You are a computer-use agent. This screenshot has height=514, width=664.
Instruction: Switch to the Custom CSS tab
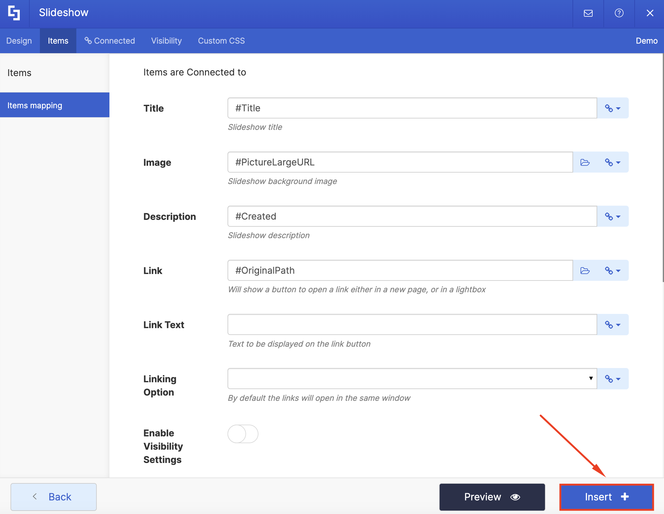[x=221, y=41]
